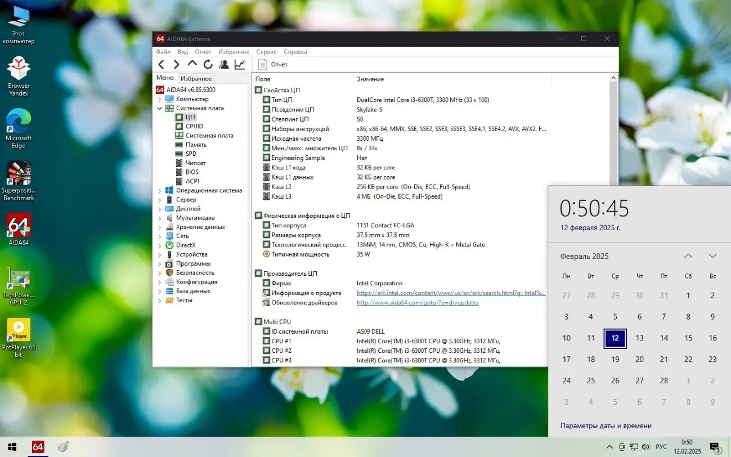Expand the Операционная система tree node
The image size is (731, 457).
[160, 190]
